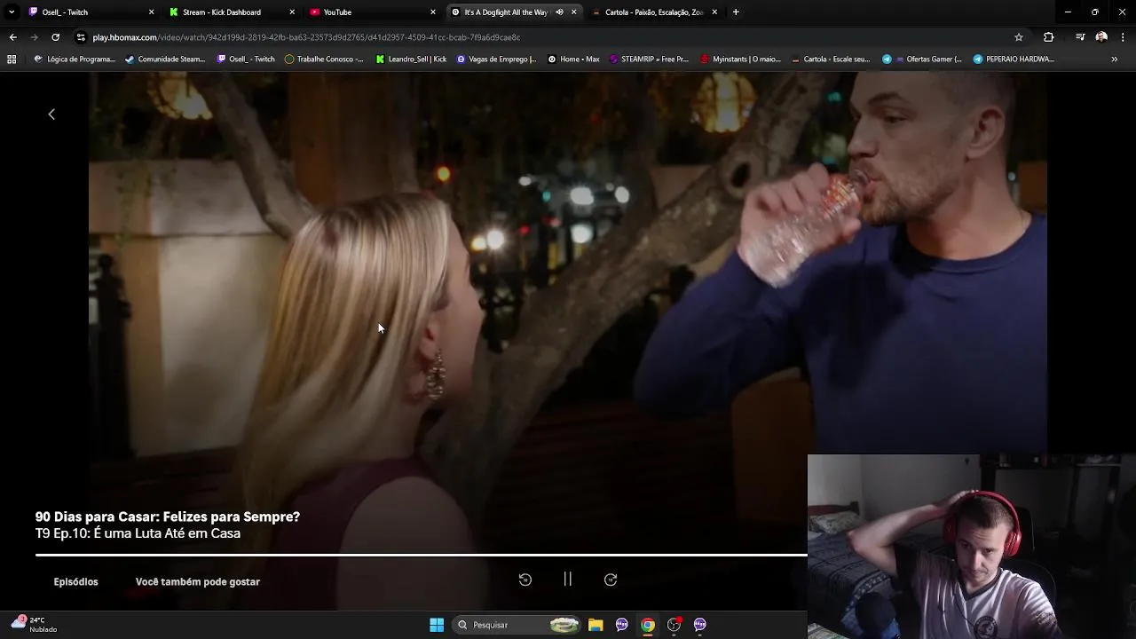
Task: Open the apps grid in bookmarks bar
Action: (12, 59)
